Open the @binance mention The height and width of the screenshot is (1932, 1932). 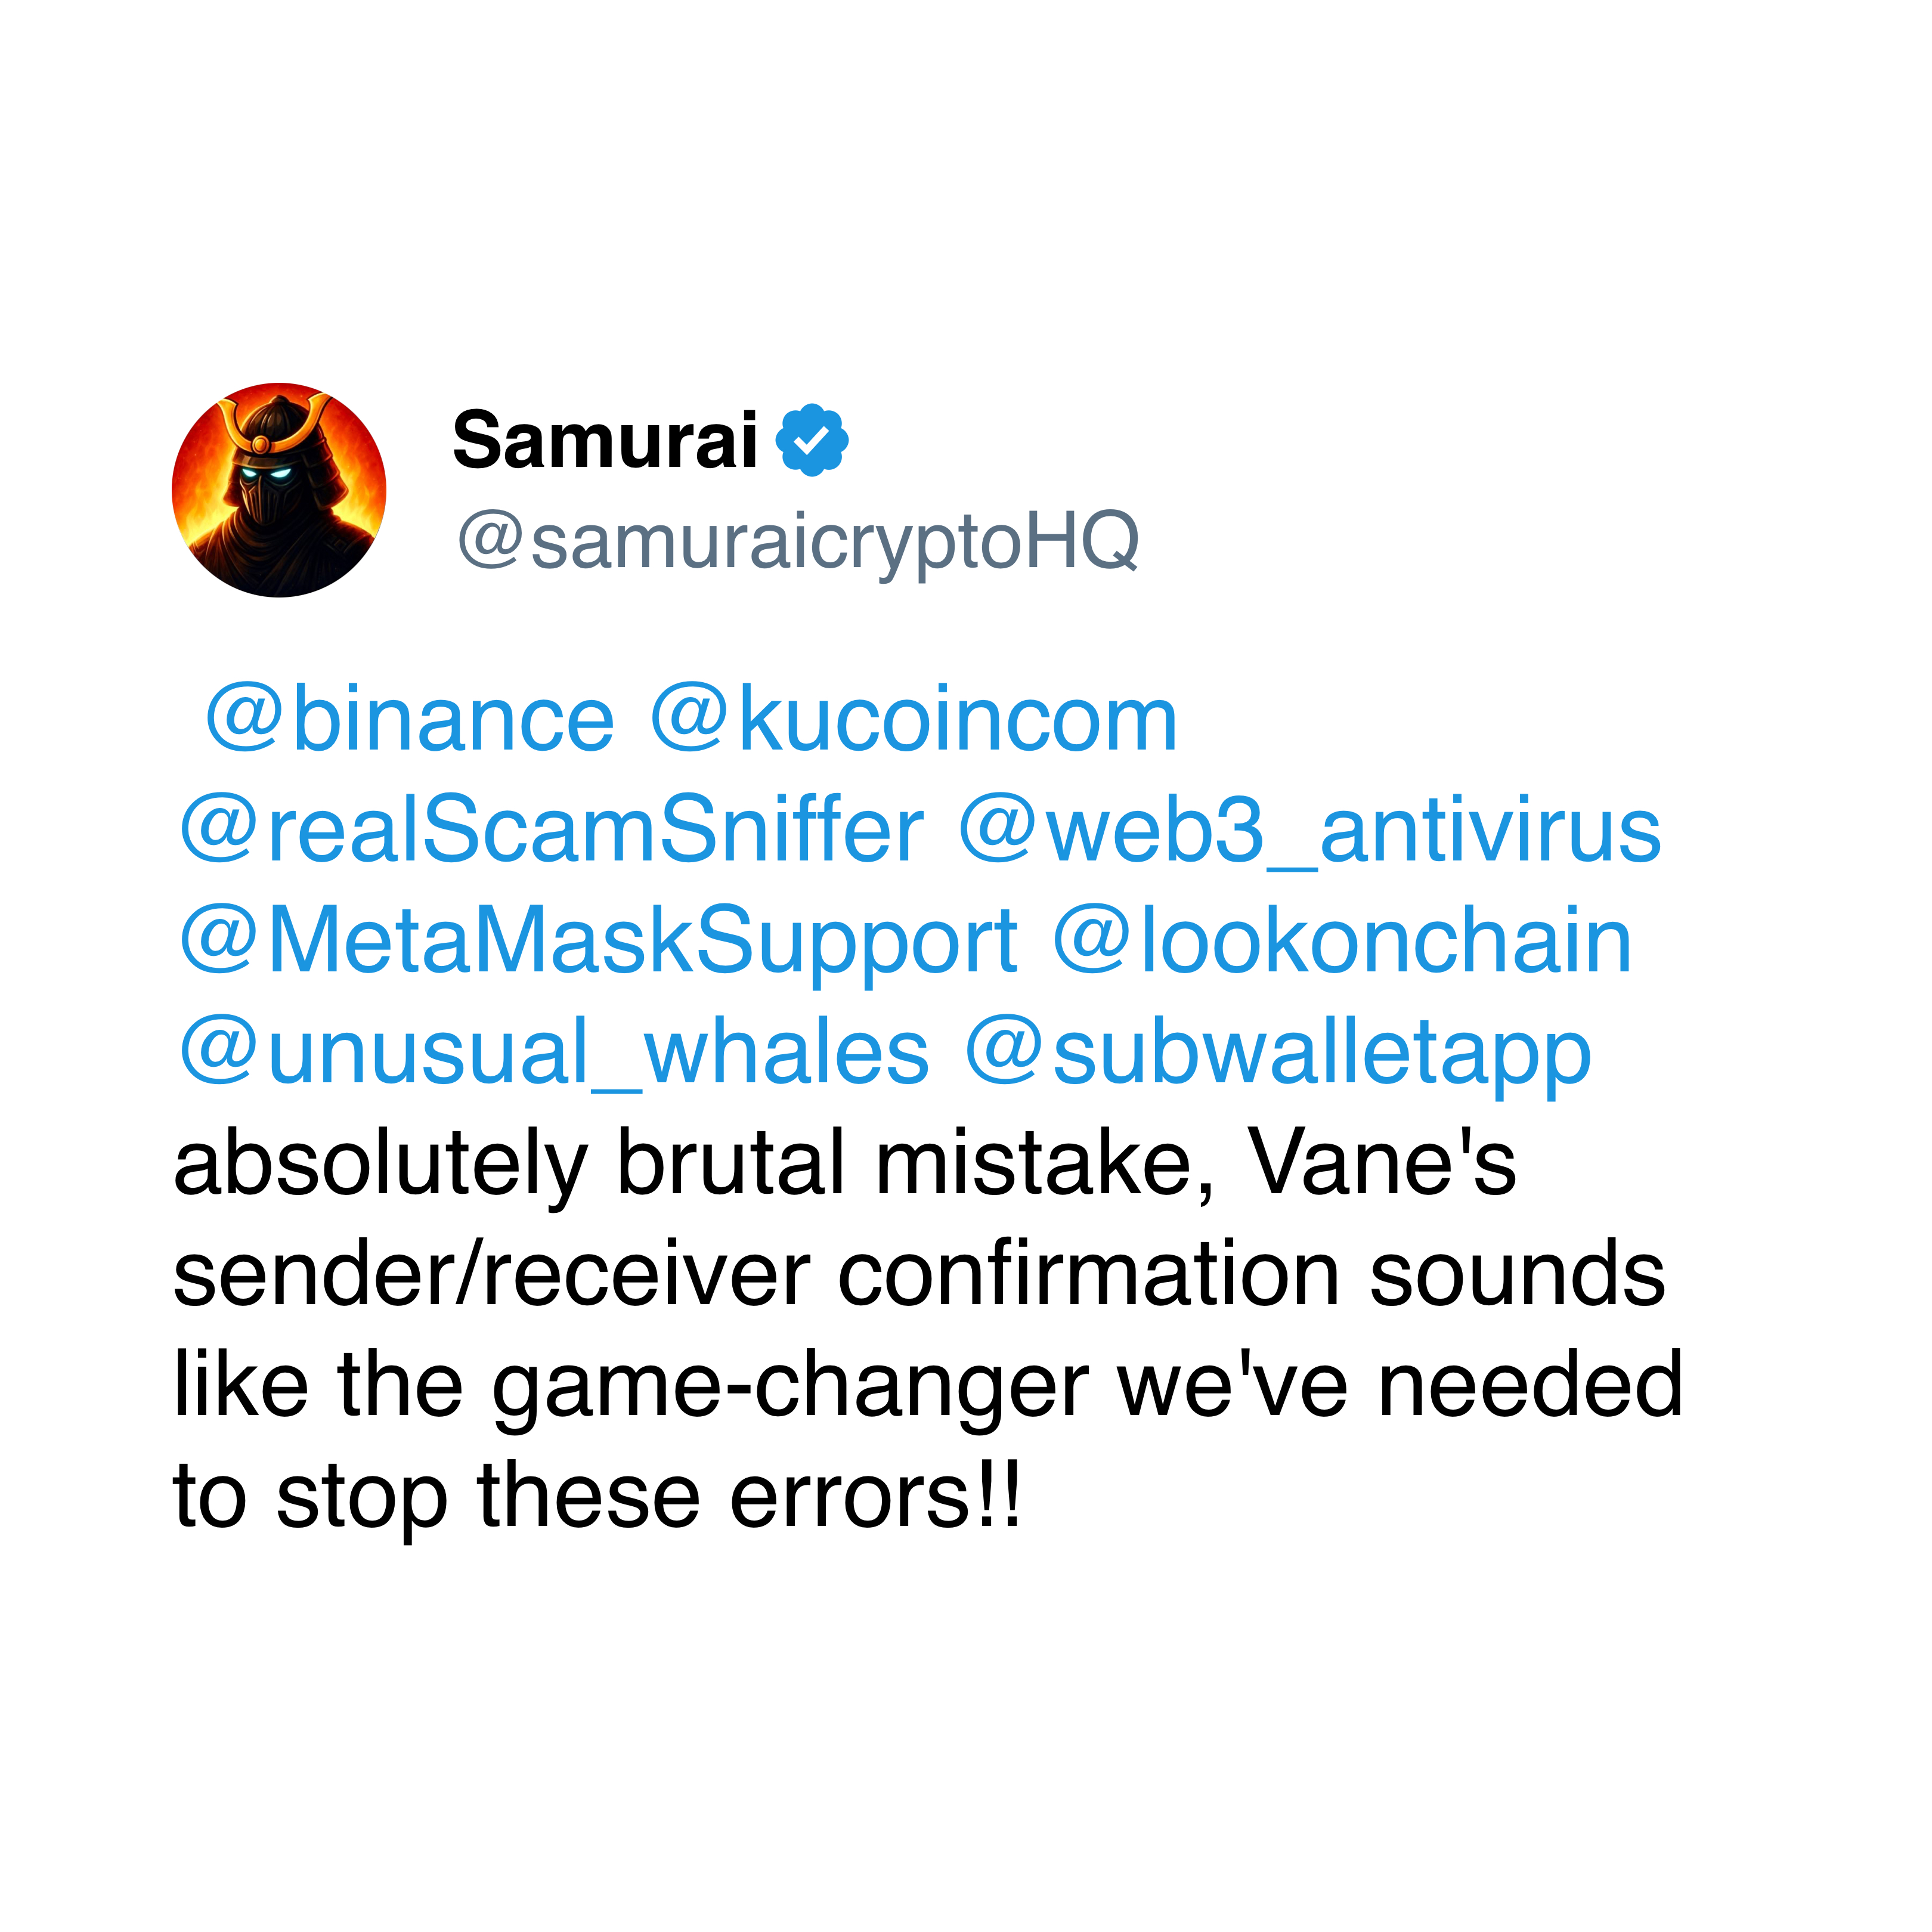409,721
